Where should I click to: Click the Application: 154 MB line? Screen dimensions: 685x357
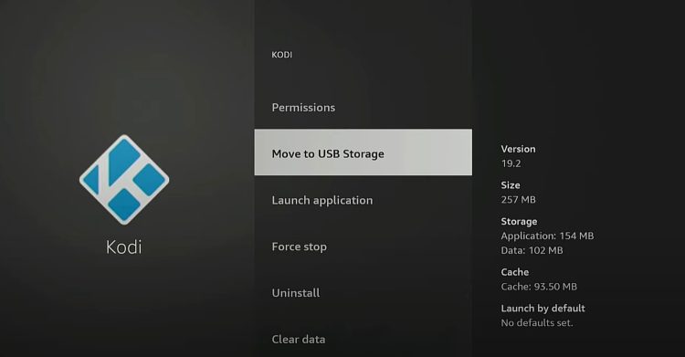[x=547, y=236]
